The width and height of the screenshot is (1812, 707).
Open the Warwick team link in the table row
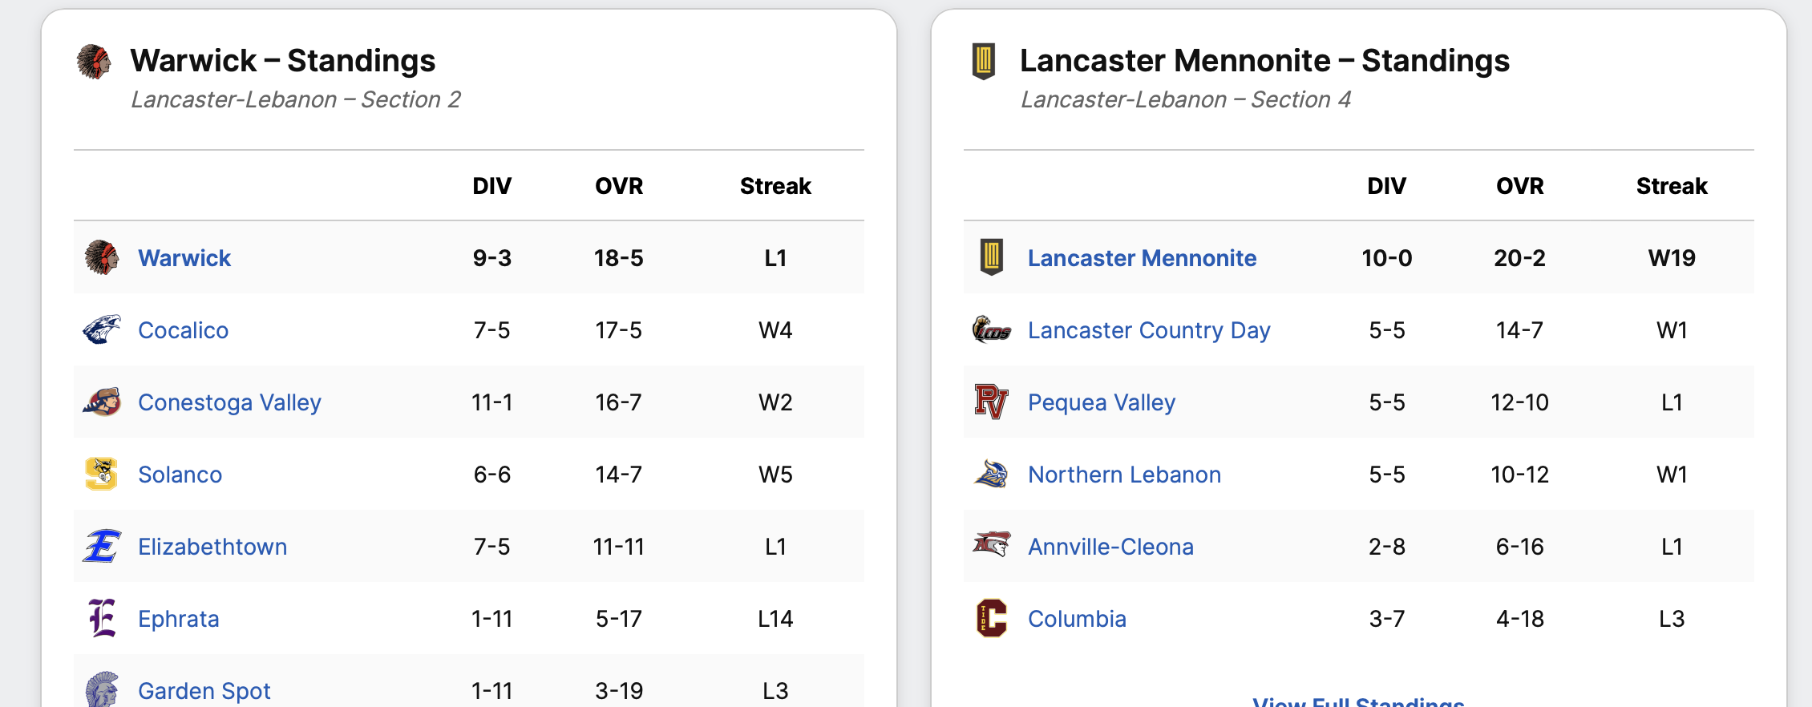pyautogui.click(x=184, y=258)
